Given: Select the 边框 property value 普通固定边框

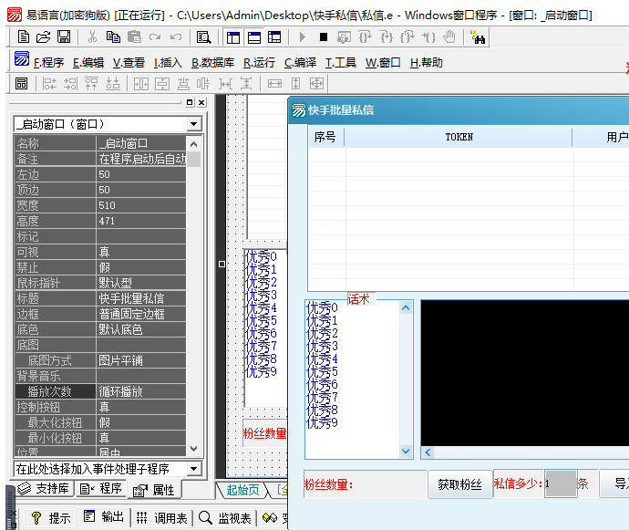Looking at the screenshot, I should click(140, 314).
